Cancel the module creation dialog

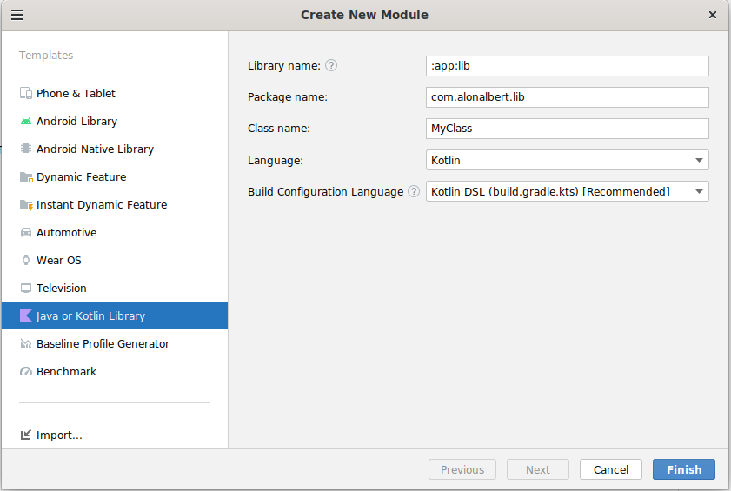610,469
